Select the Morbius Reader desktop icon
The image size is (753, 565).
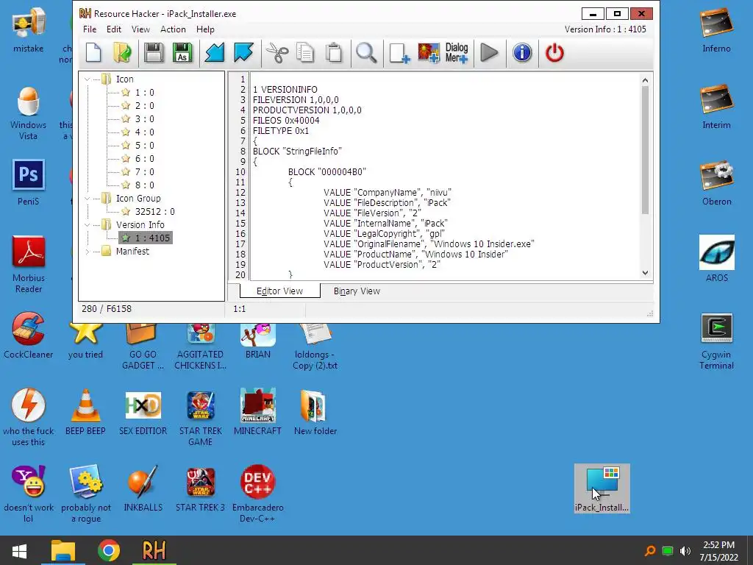point(29,264)
